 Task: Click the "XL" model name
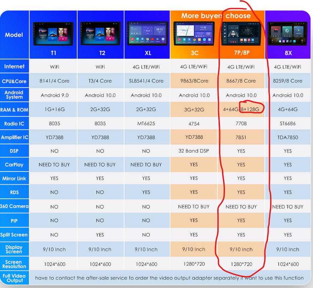coord(148,53)
